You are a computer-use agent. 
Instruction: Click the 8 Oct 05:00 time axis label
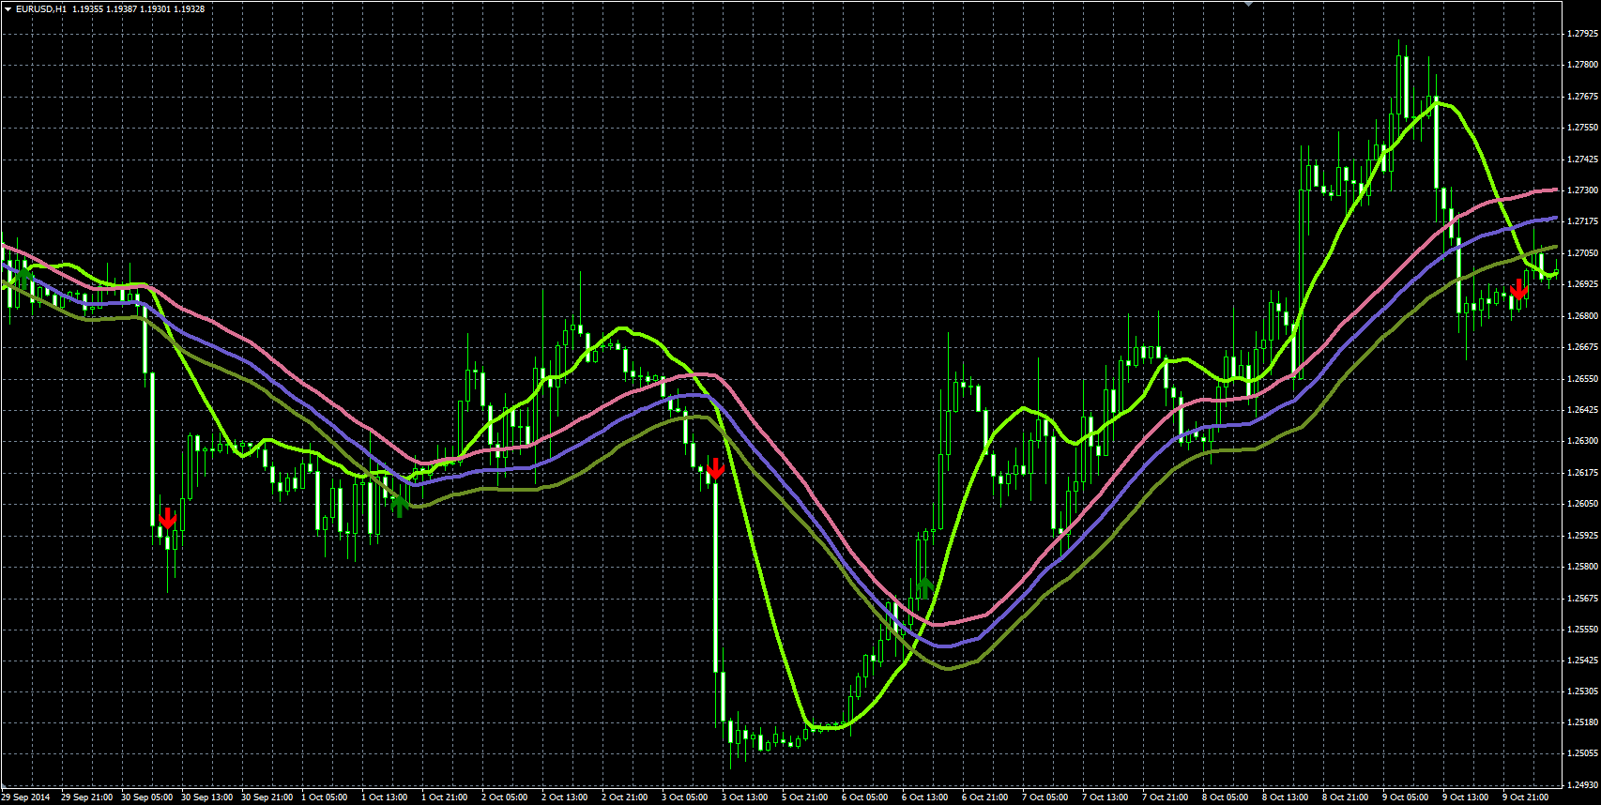point(1226,797)
